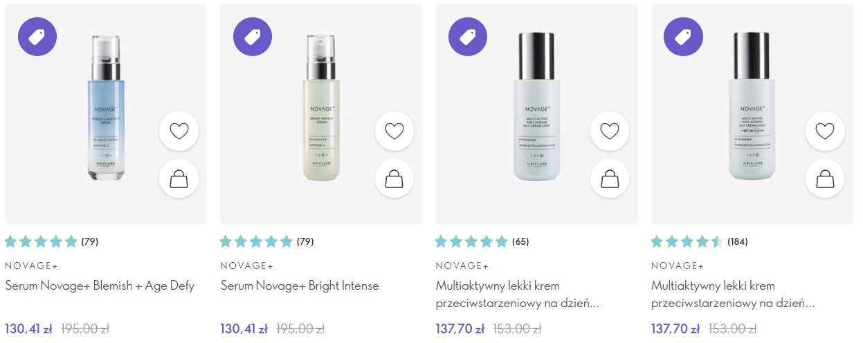Favorite the Bright Intense serum with heart
This screenshot has height=343, width=863.
pos(394,131)
